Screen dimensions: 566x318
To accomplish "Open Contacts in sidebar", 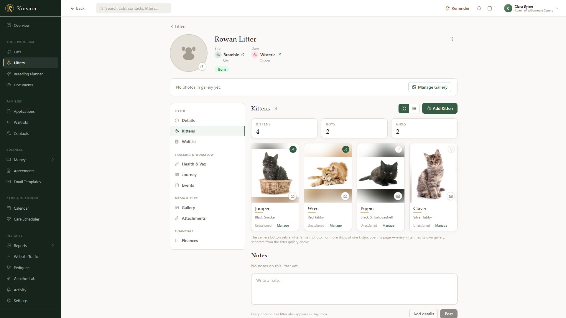I will pyautogui.click(x=31, y=133).
